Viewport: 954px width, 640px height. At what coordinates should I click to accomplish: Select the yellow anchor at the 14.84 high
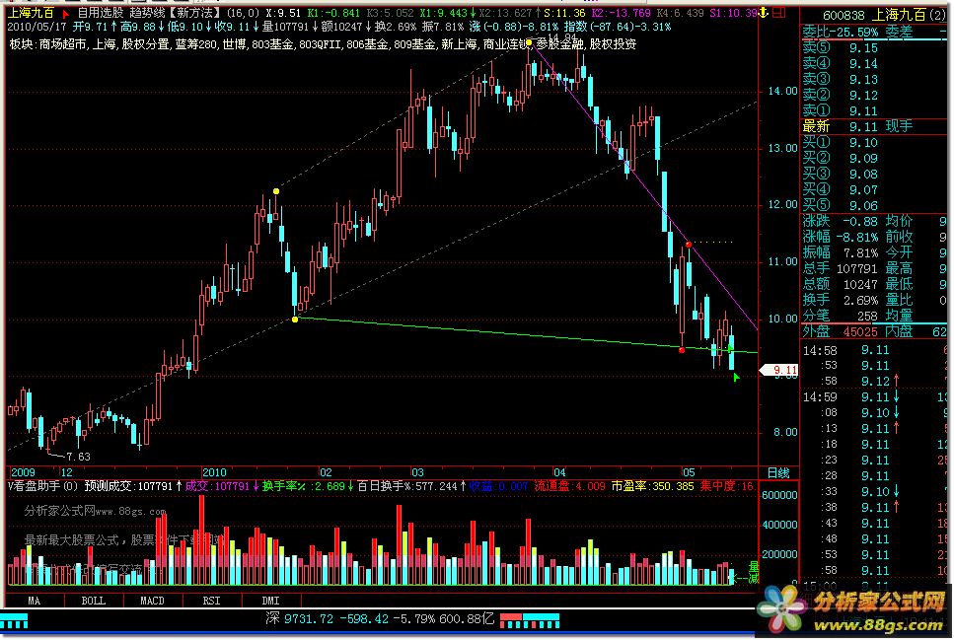(x=529, y=42)
